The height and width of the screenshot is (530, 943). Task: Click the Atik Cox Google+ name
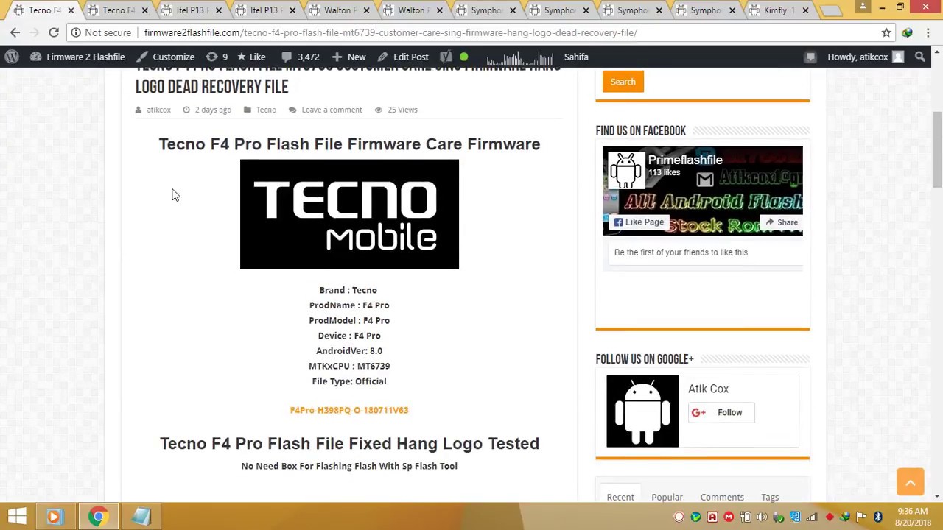pyautogui.click(x=708, y=389)
